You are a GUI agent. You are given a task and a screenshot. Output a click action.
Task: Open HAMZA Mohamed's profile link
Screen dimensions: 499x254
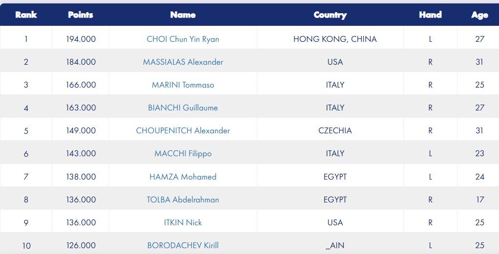[x=183, y=177]
